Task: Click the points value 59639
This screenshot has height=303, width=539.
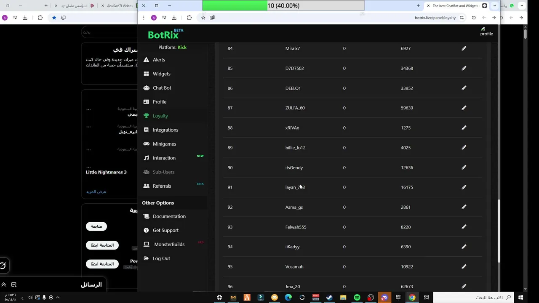Action: point(407,108)
